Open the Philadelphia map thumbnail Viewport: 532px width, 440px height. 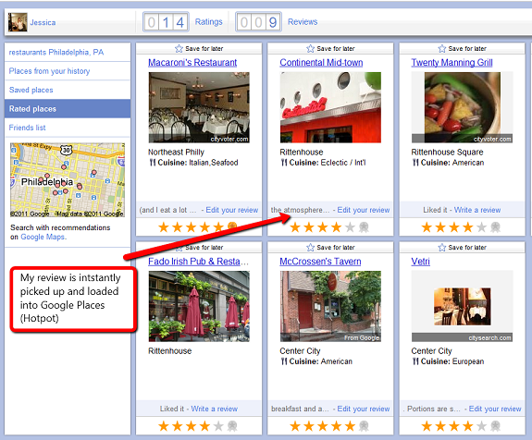coord(68,180)
